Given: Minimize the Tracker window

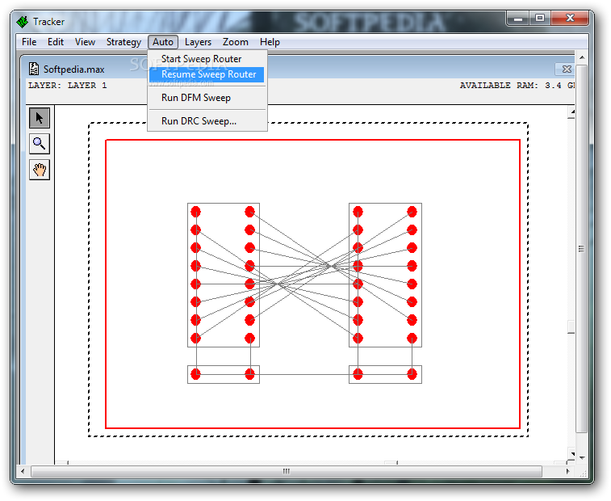Looking at the screenshot, I should tap(518, 19).
